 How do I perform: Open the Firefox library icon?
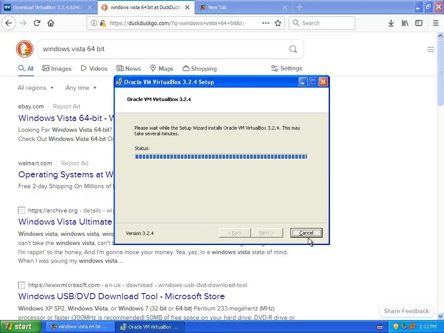(405, 23)
